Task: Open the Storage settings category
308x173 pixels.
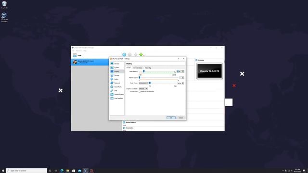Action: [117, 75]
